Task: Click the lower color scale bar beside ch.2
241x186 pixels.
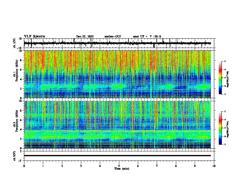Action: [220, 128]
